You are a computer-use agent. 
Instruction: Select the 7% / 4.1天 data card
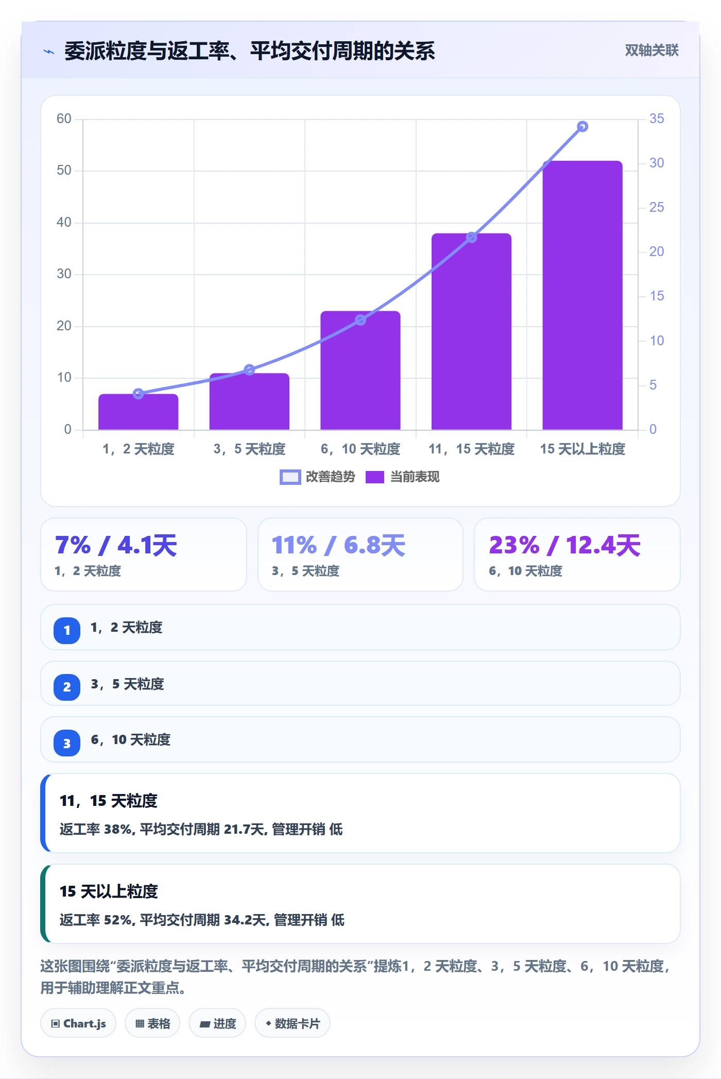click(144, 554)
